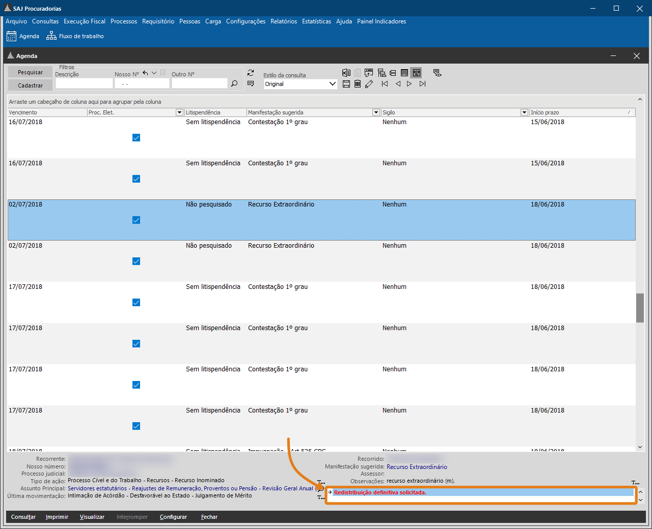Click the refresh arrows icon
The image size is (652, 529).
click(251, 73)
